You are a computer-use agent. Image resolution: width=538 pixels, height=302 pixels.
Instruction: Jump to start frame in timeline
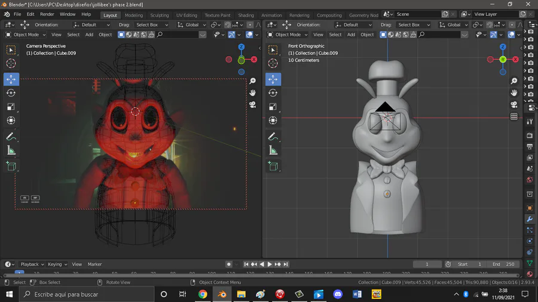pos(246,264)
